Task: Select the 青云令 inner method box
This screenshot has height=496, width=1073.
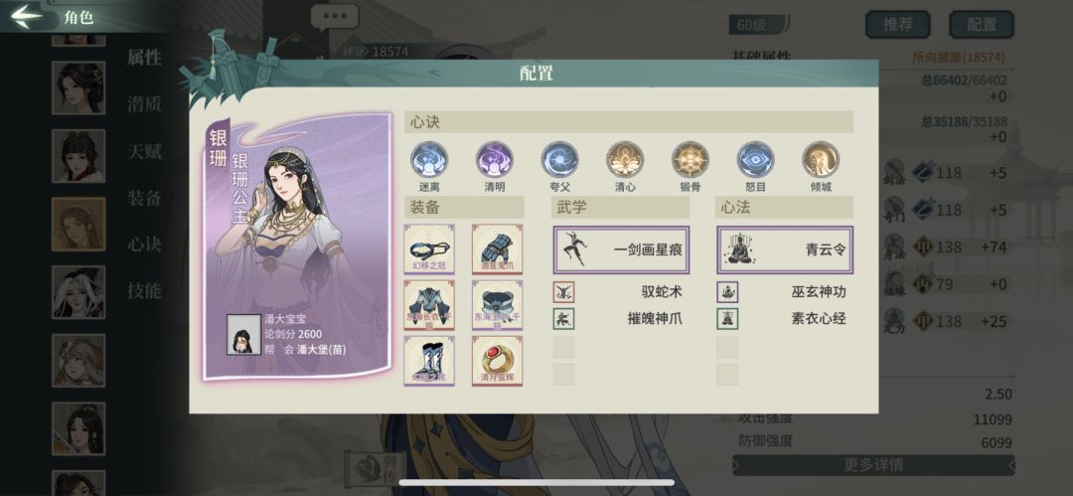Action: pos(785,250)
